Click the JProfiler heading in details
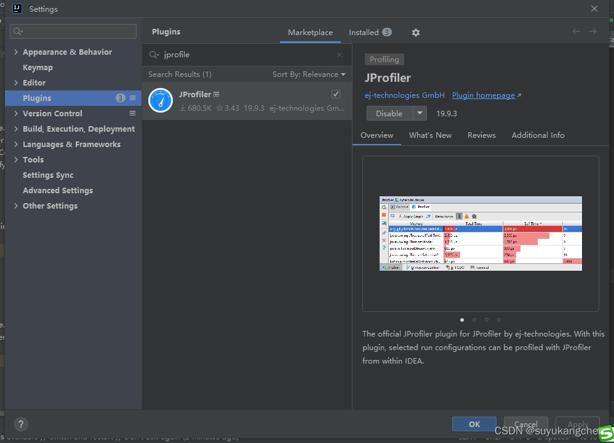 [388, 78]
